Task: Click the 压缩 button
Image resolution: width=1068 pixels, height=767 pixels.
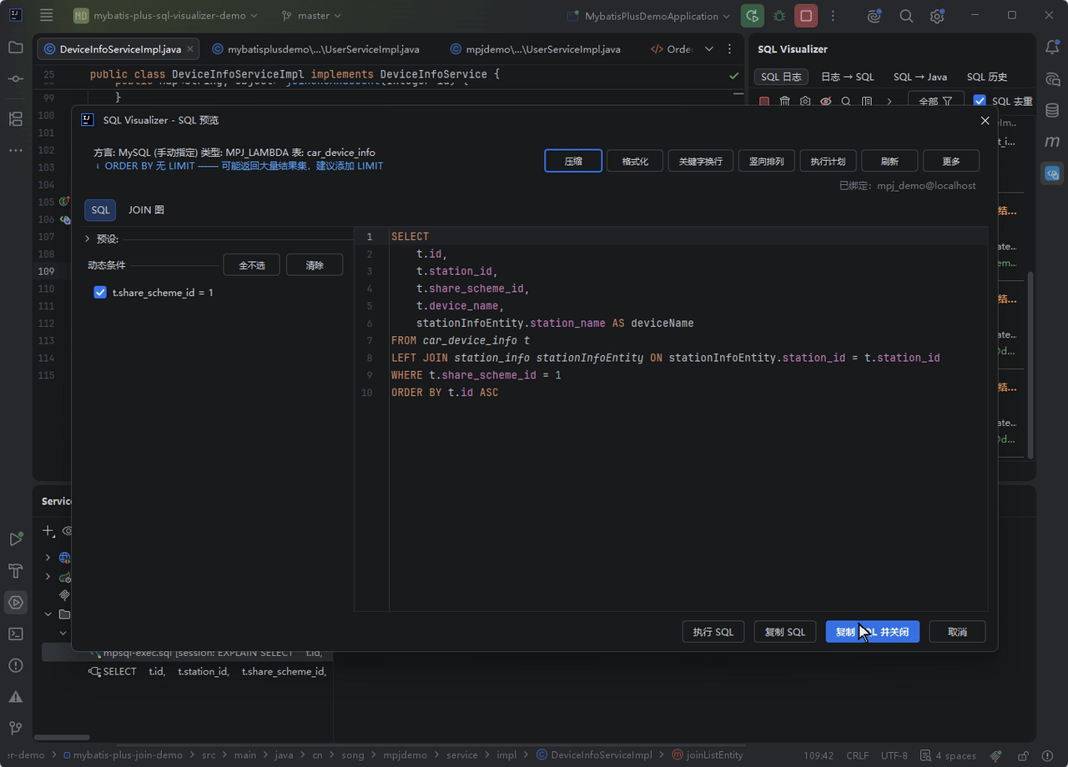Action: tap(573, 161)
